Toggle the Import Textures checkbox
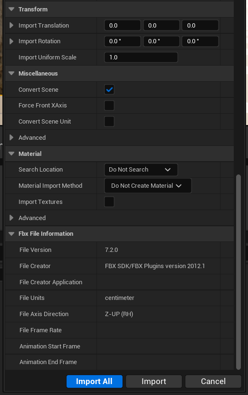The height and width of the screenshot is (395, 248). (x=109, y=202)
